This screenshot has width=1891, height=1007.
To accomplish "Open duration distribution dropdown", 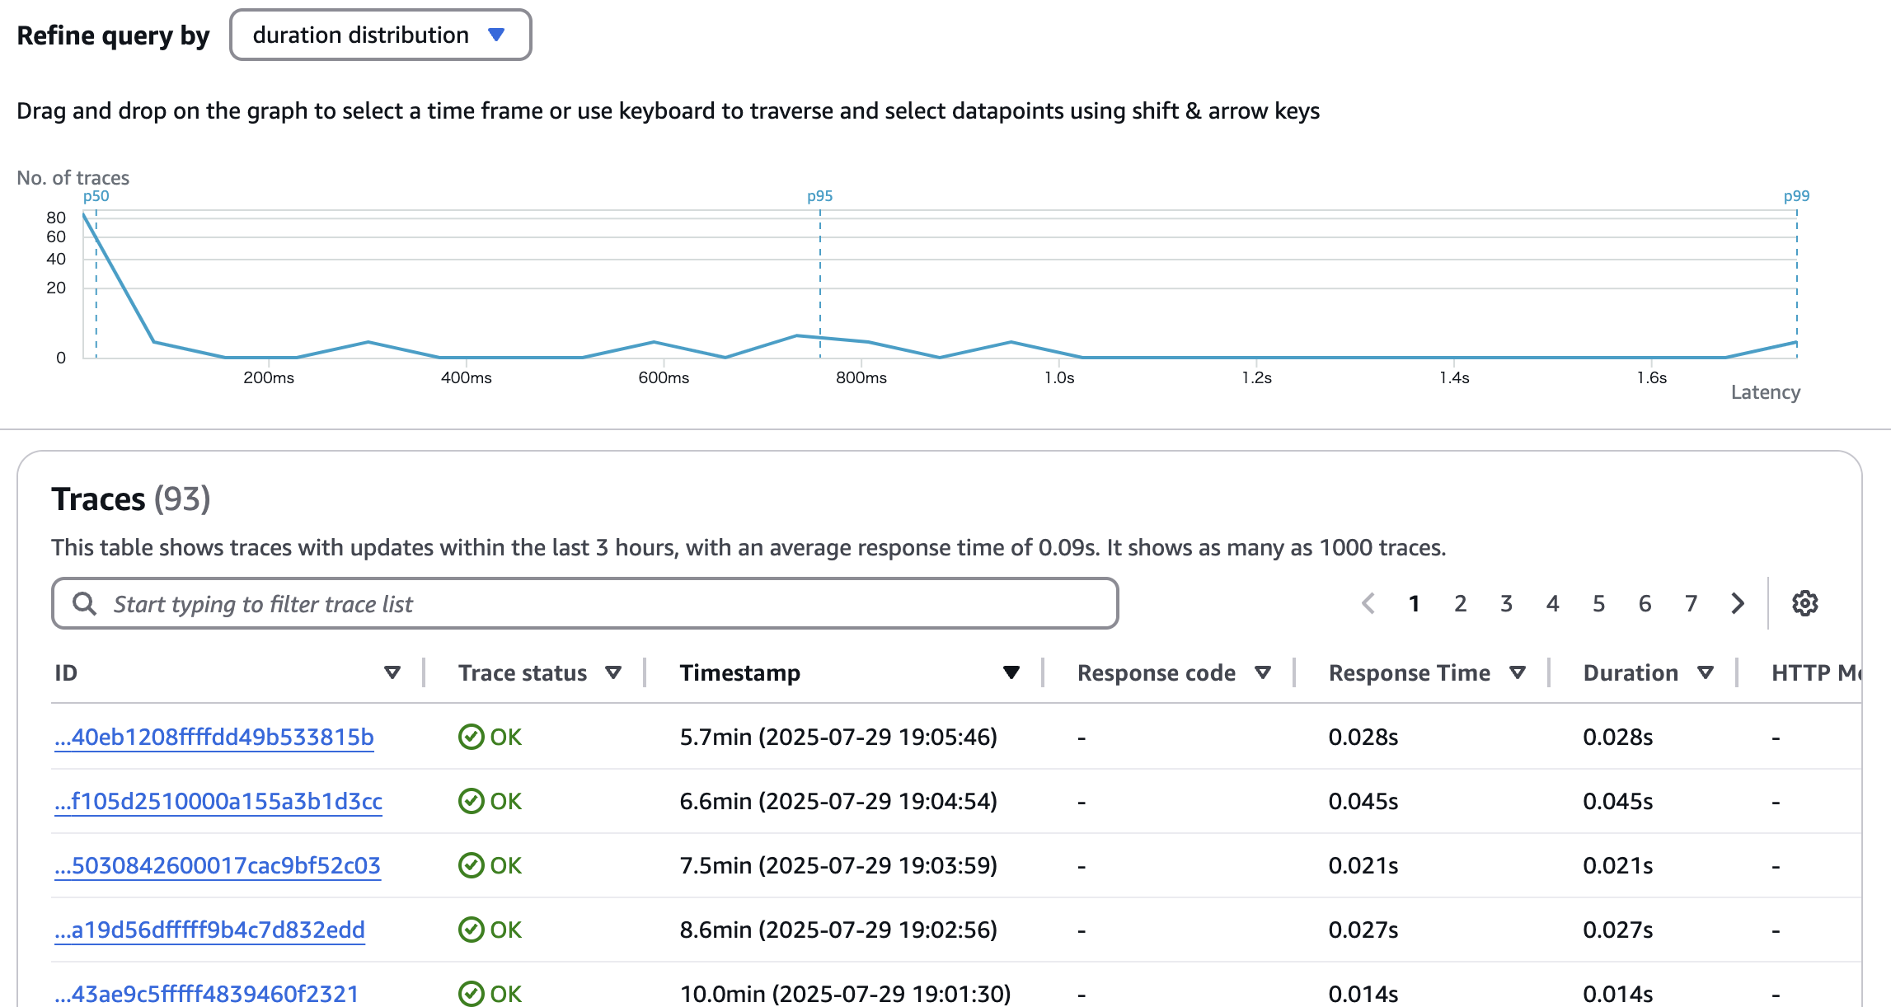I will pyautogui.click(x=380, y=35).
